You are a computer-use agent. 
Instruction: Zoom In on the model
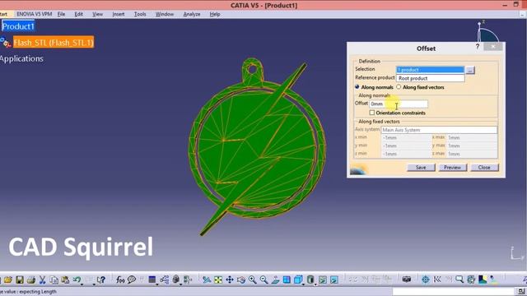pyautogui.click(x=253, y=280)
